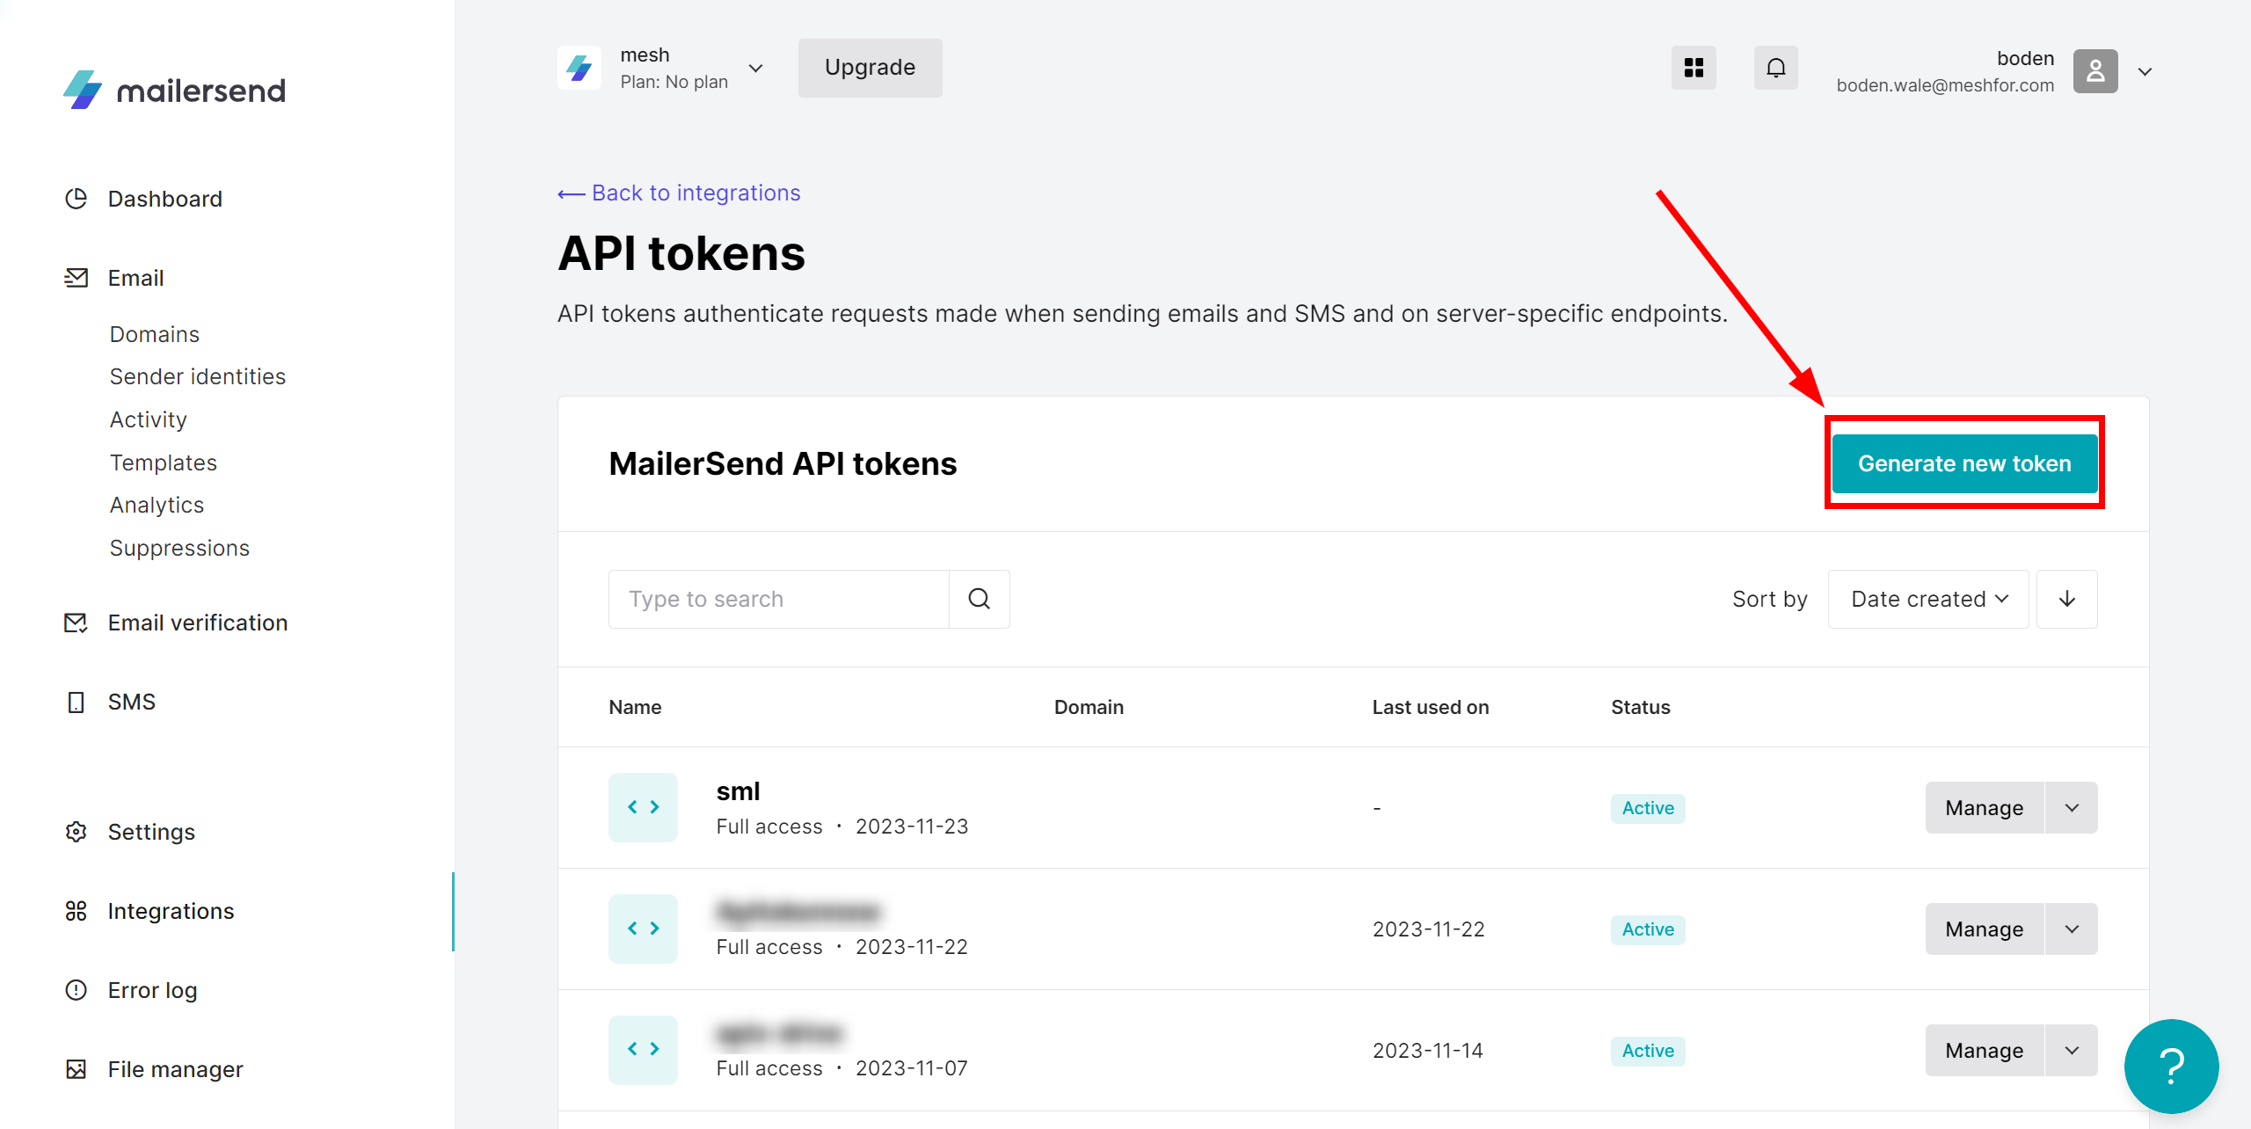This screenshot has width=2251, height=1129.
Task: Click code icon of 2023-11-07 token
Action: (643, 1050)
